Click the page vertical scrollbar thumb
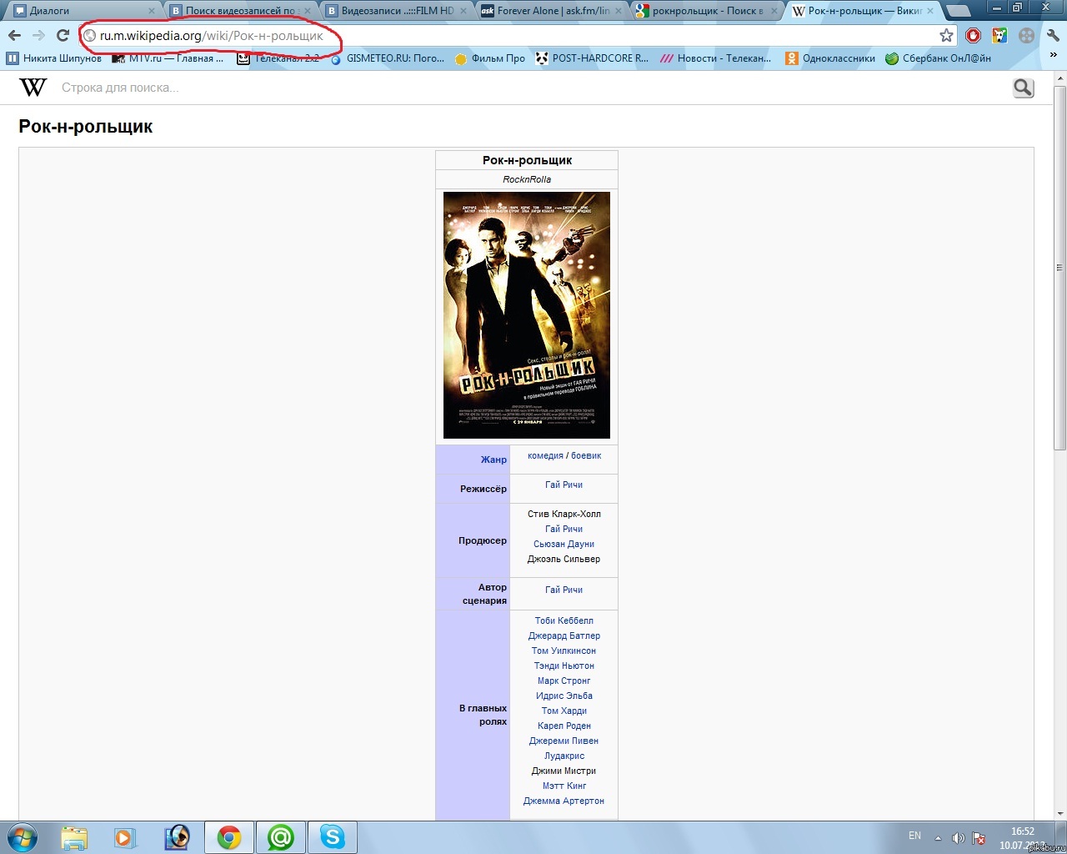Viewport: 1067px width, 854px height. point(1059,267)
